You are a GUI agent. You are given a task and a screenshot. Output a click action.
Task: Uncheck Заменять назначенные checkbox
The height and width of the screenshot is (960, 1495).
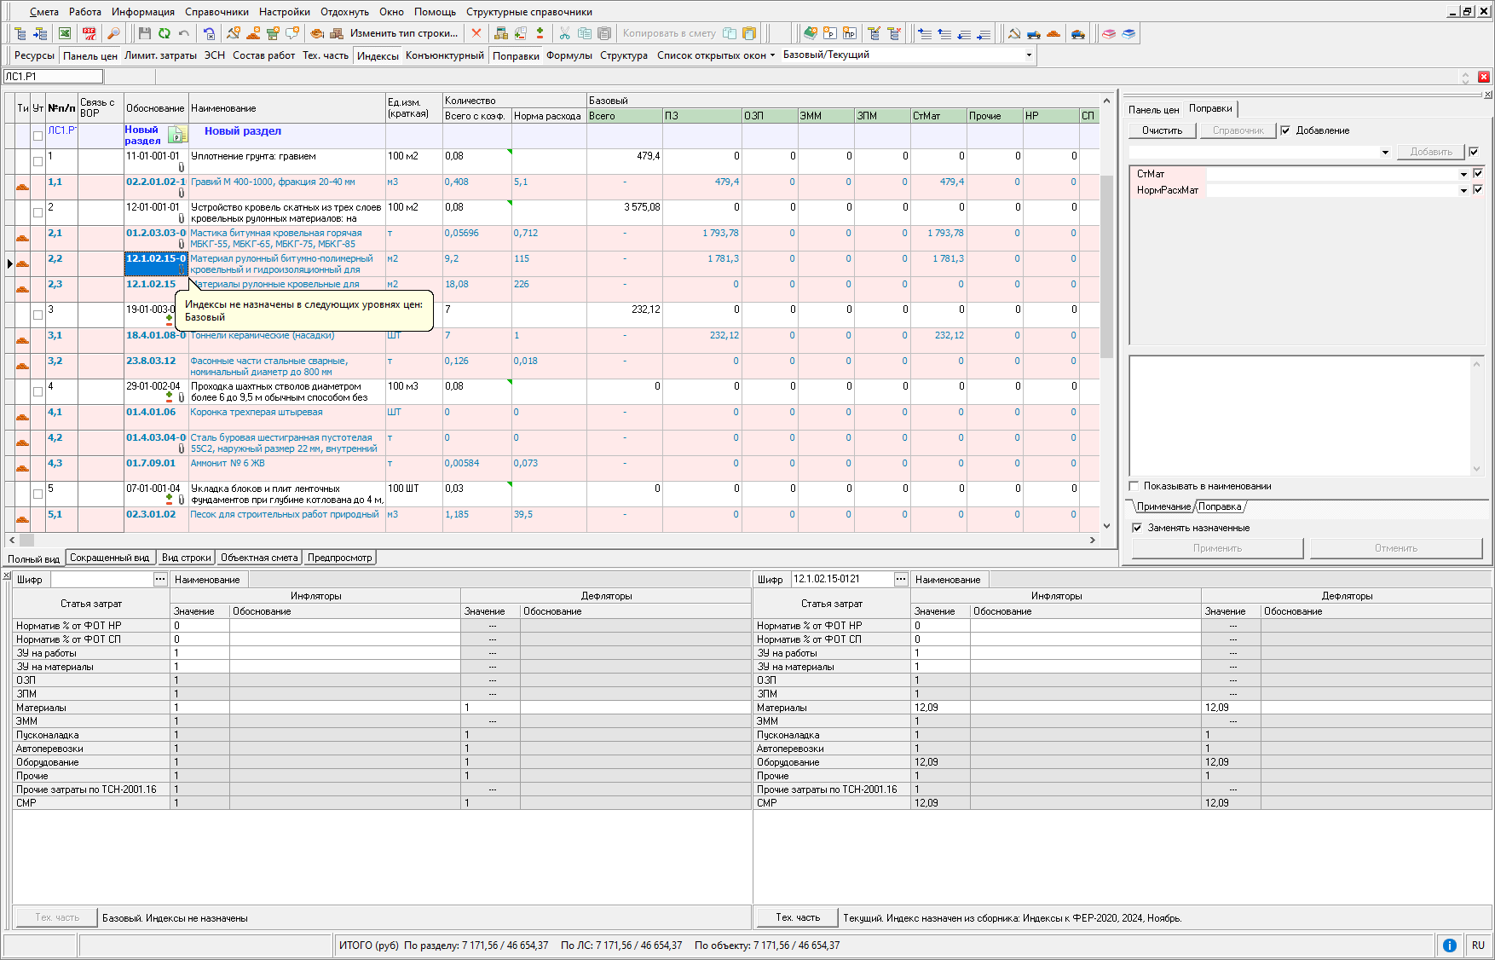click(1137, 528)
